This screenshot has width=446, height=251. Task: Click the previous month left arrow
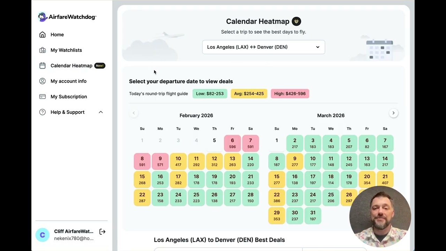pyautogui.click(x=133, y=113)
